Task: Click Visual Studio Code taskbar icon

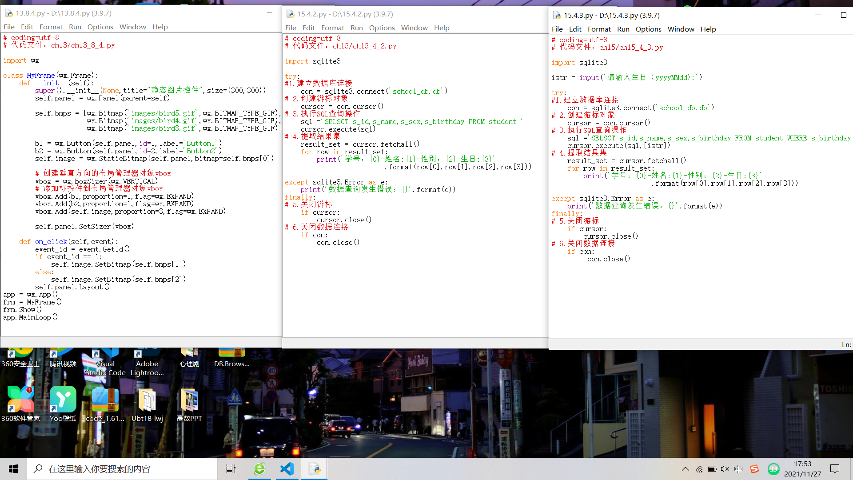Action: [x=287, y=469]
